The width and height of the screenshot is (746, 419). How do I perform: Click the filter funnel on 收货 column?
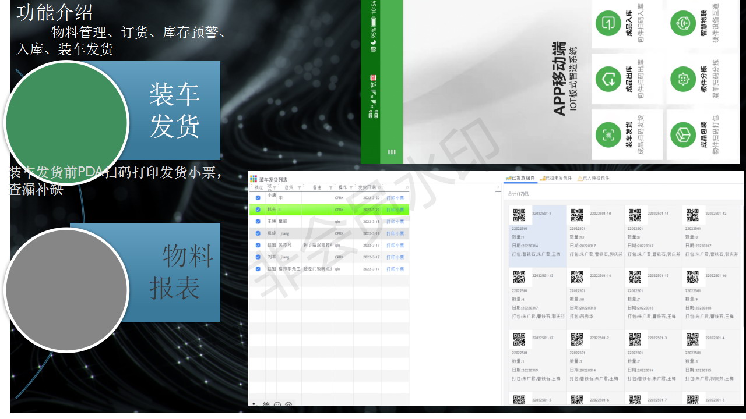[x=274, y=187]
